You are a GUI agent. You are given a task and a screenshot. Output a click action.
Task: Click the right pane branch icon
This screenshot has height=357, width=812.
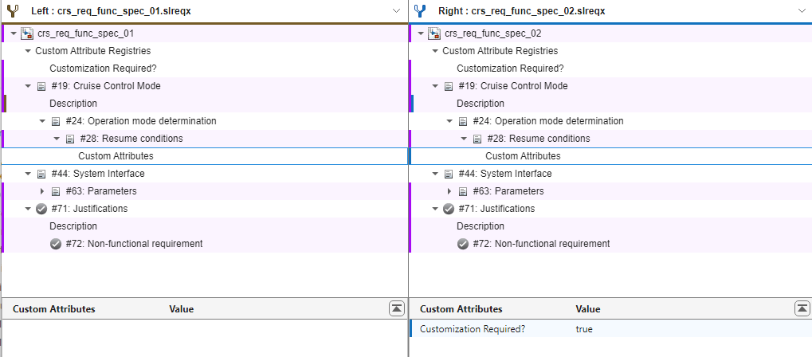point(420,11)
